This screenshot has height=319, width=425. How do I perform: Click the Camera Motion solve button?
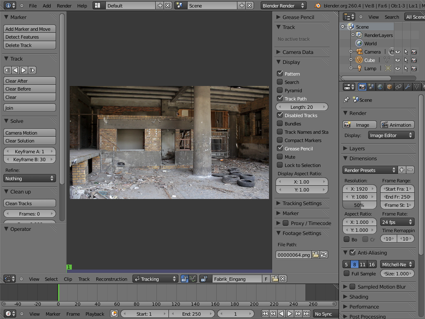click(29, 132)
